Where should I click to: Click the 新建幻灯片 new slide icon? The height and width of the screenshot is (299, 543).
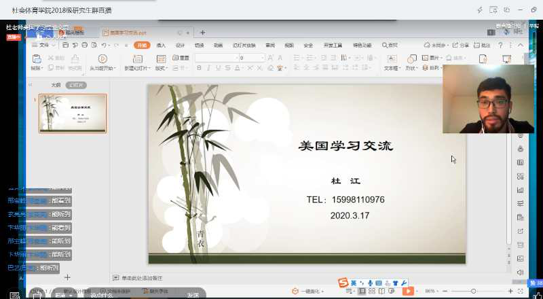(136, 59)
